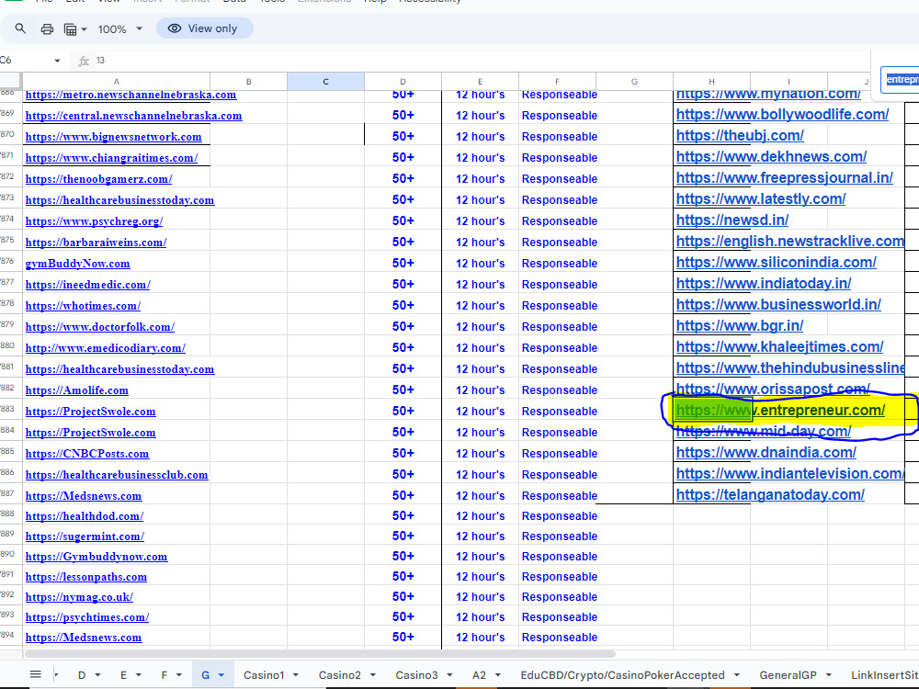Viewport: 919px width, 689px height.
Task: Expand the filter views dropdown arrow
Action: 85,29
